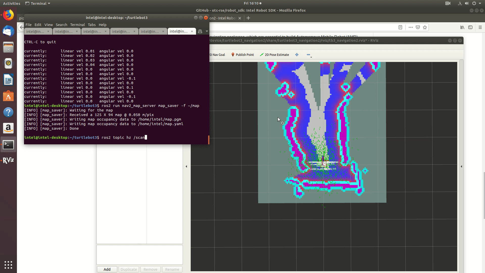485x273 pixels.
Task: Open Firefox library icon
Action: coord(462,27)
